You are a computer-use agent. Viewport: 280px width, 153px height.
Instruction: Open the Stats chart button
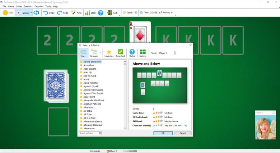(x=90, y=13)
